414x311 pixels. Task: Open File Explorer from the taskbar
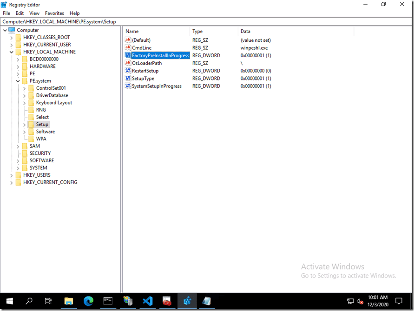[68, 301]
